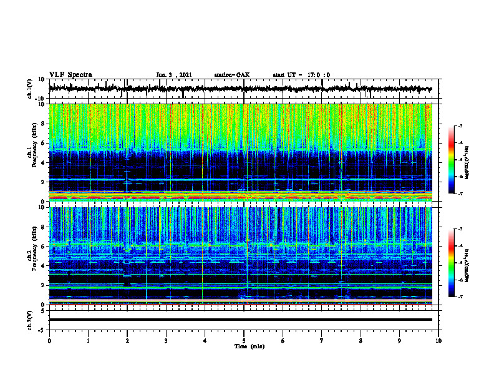Click the ch.3(V) axis label
Viewport: 494px width, 382px height.
tap(30, 320)
